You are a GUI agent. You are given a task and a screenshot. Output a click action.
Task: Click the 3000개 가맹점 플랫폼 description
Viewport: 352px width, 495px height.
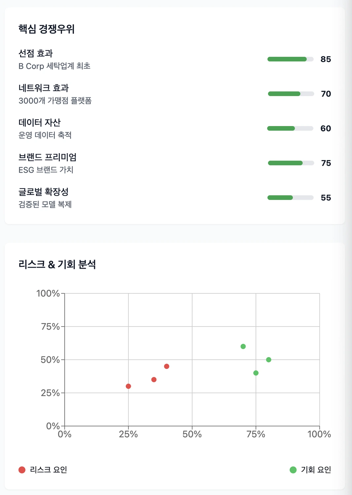coord(55,101)
